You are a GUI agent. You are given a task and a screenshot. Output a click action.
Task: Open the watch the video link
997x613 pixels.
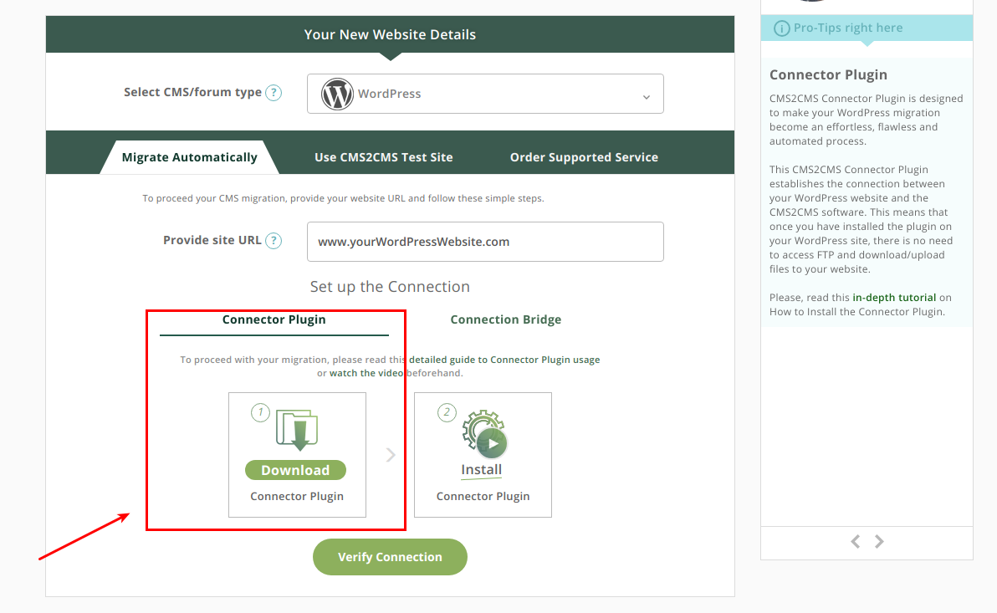coord(366,373)
